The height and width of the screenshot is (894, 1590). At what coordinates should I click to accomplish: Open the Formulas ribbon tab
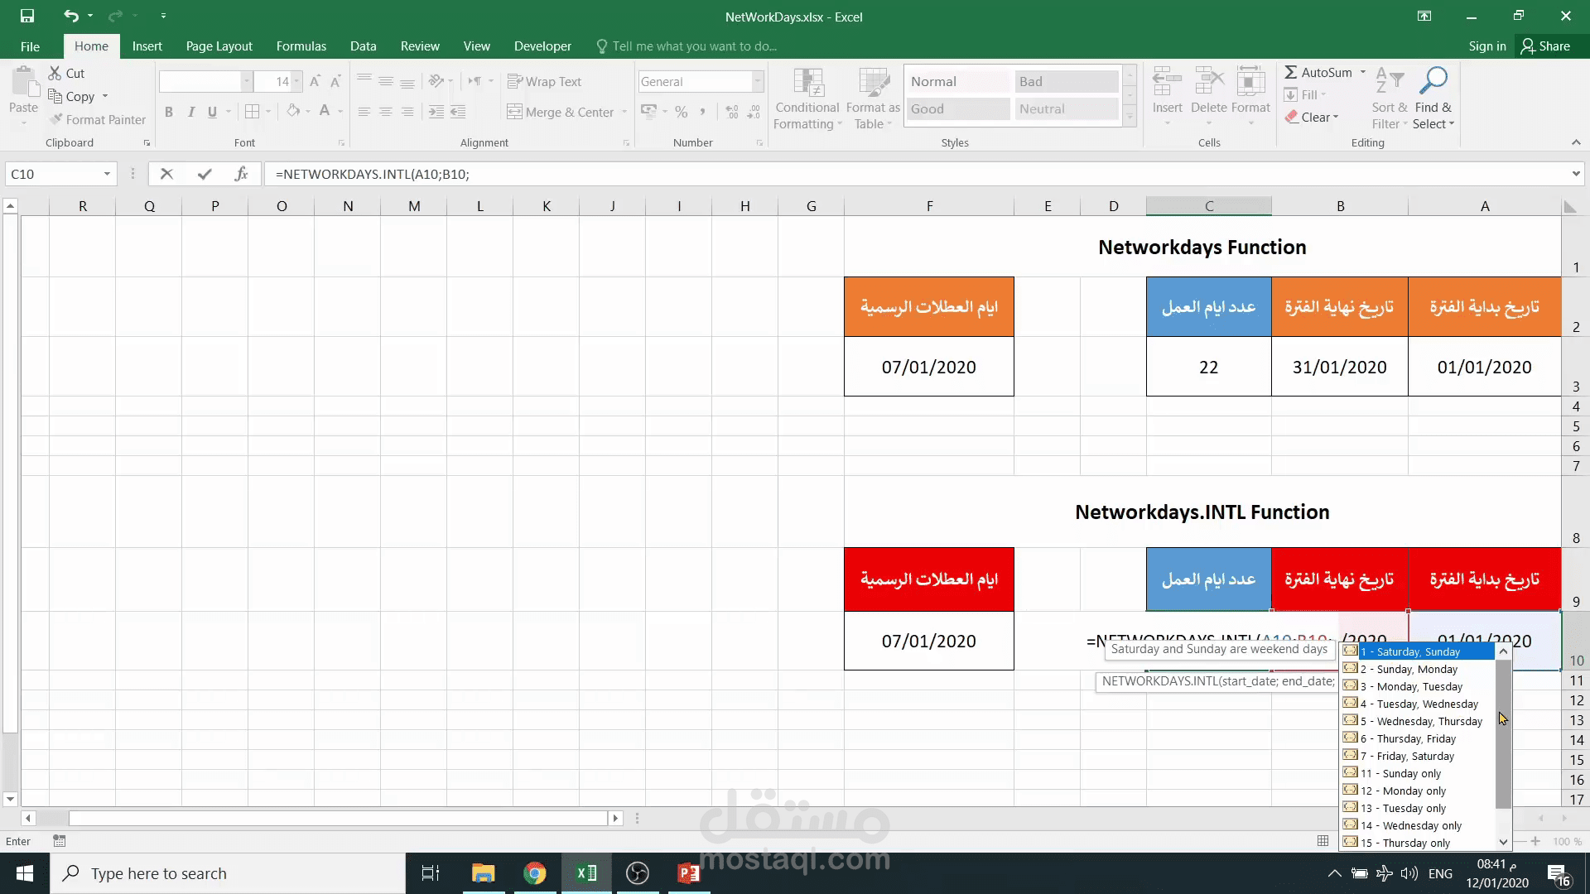[301, 46]
